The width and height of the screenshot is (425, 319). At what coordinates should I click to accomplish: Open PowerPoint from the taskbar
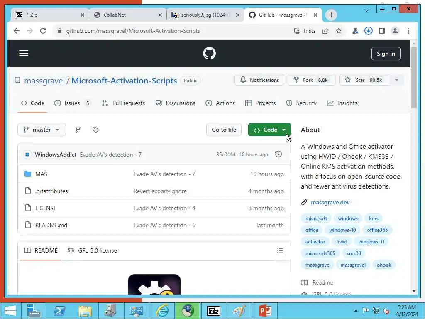(265, 311)
